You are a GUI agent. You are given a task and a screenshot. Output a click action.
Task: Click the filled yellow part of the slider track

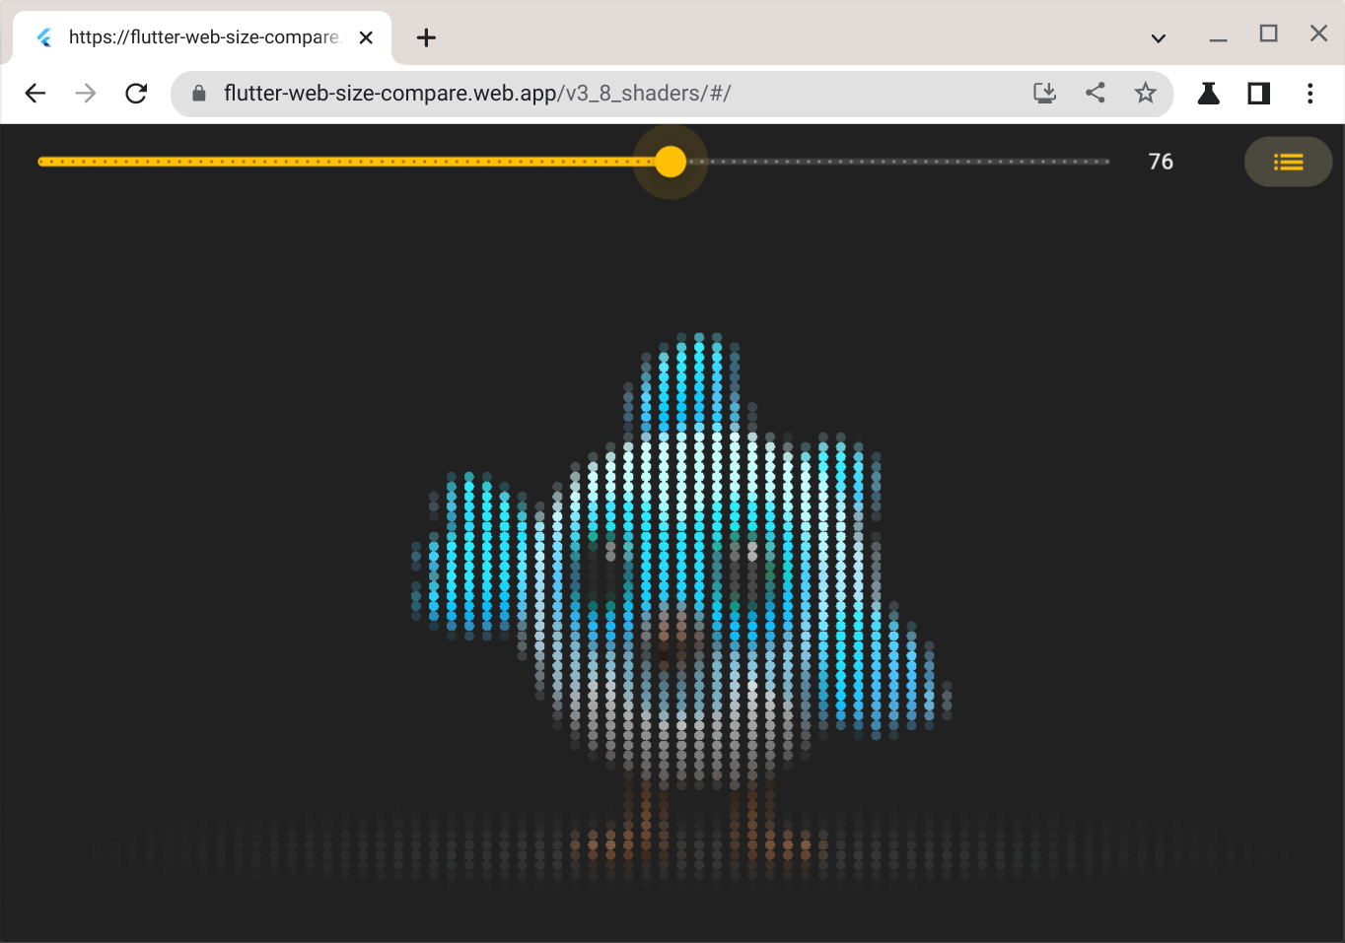click(345, 162)
